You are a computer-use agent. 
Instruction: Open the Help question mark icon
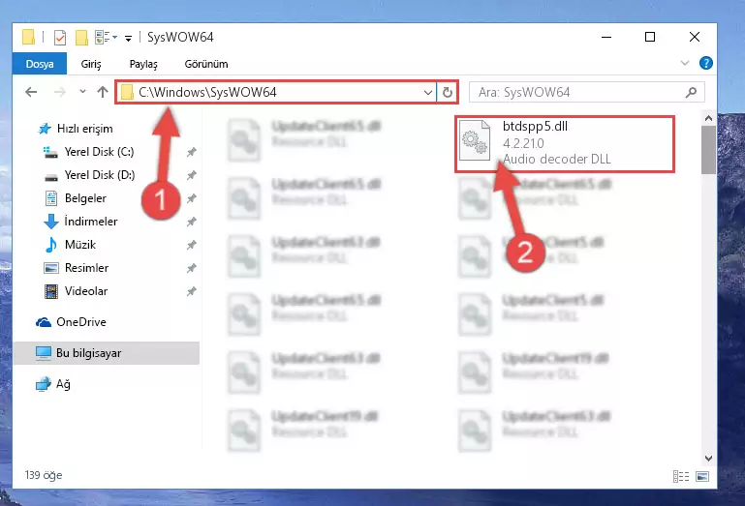tap(706, 63)
